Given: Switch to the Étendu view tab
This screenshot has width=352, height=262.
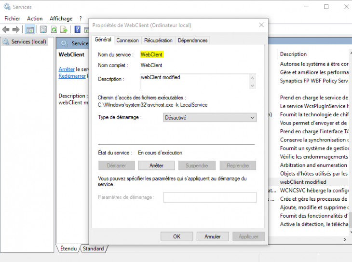Looking at the screenshot, I should 68,248.
